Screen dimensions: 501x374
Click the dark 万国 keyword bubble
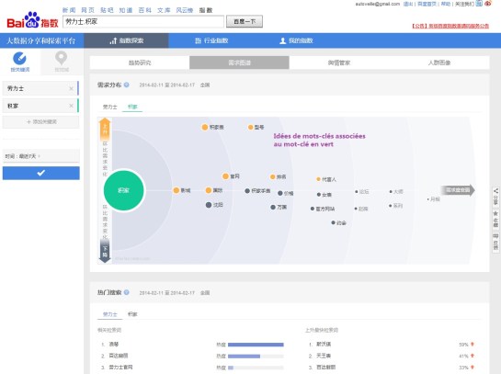coord(273,208)
